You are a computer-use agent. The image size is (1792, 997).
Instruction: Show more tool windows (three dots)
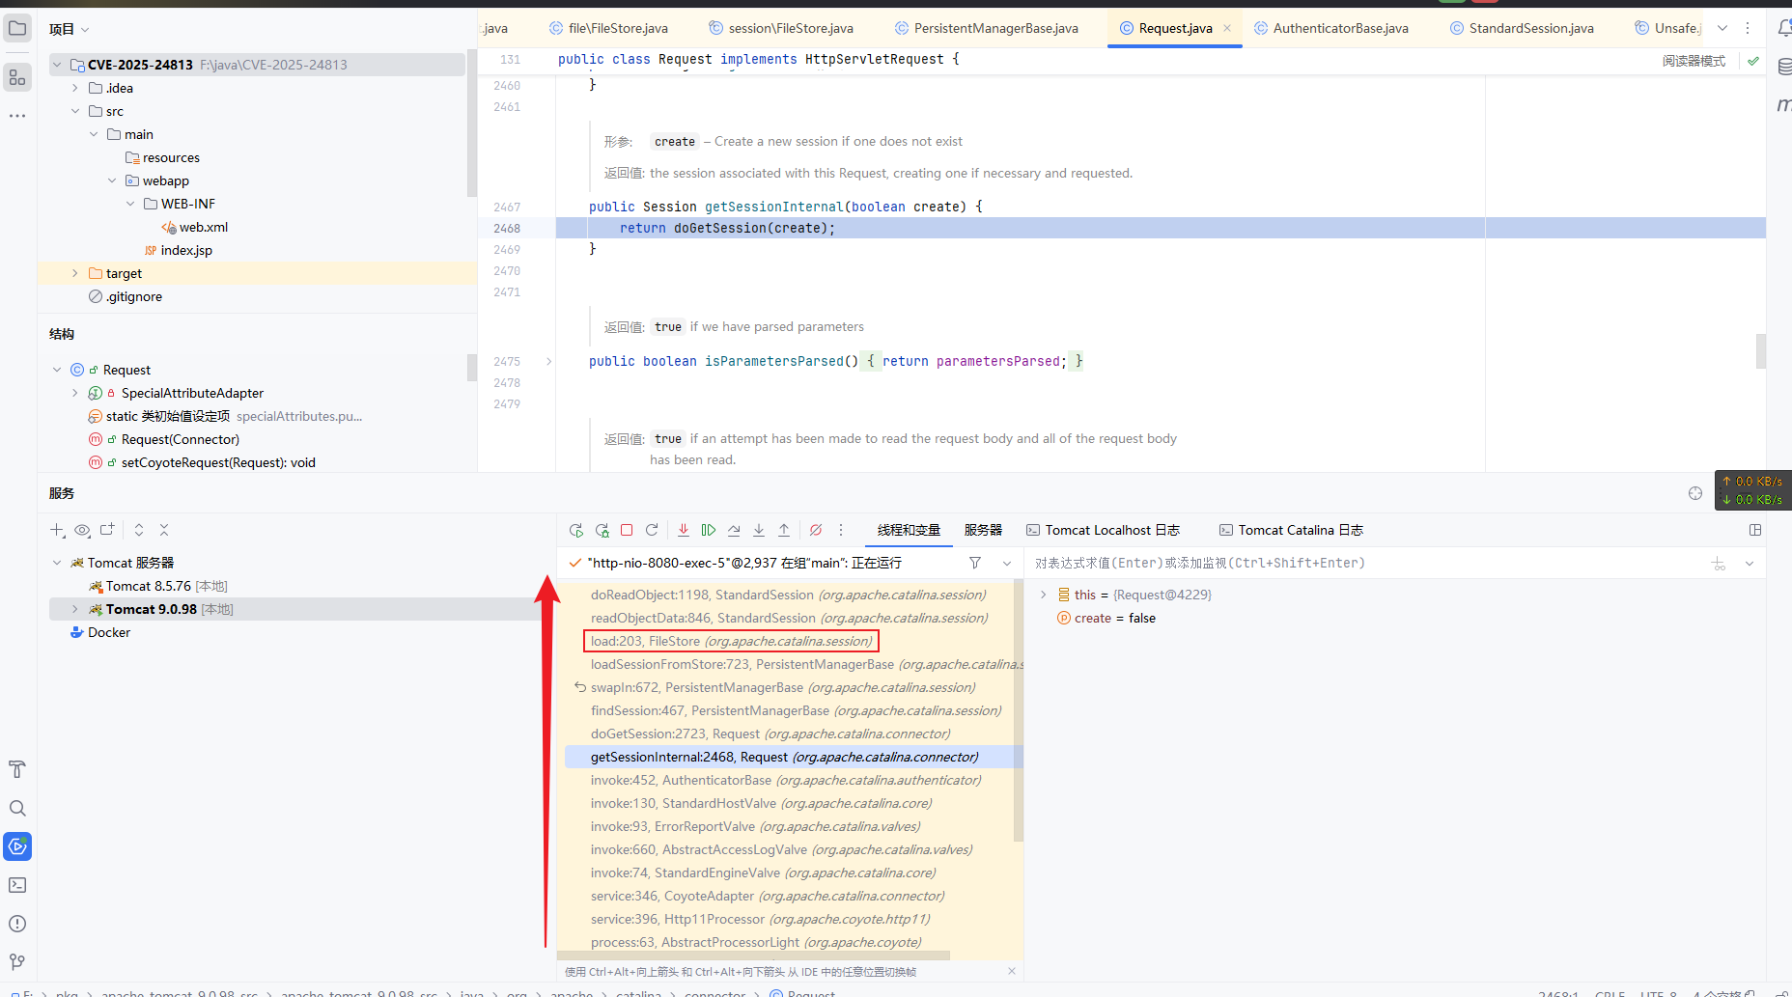(x=17, y=115)
